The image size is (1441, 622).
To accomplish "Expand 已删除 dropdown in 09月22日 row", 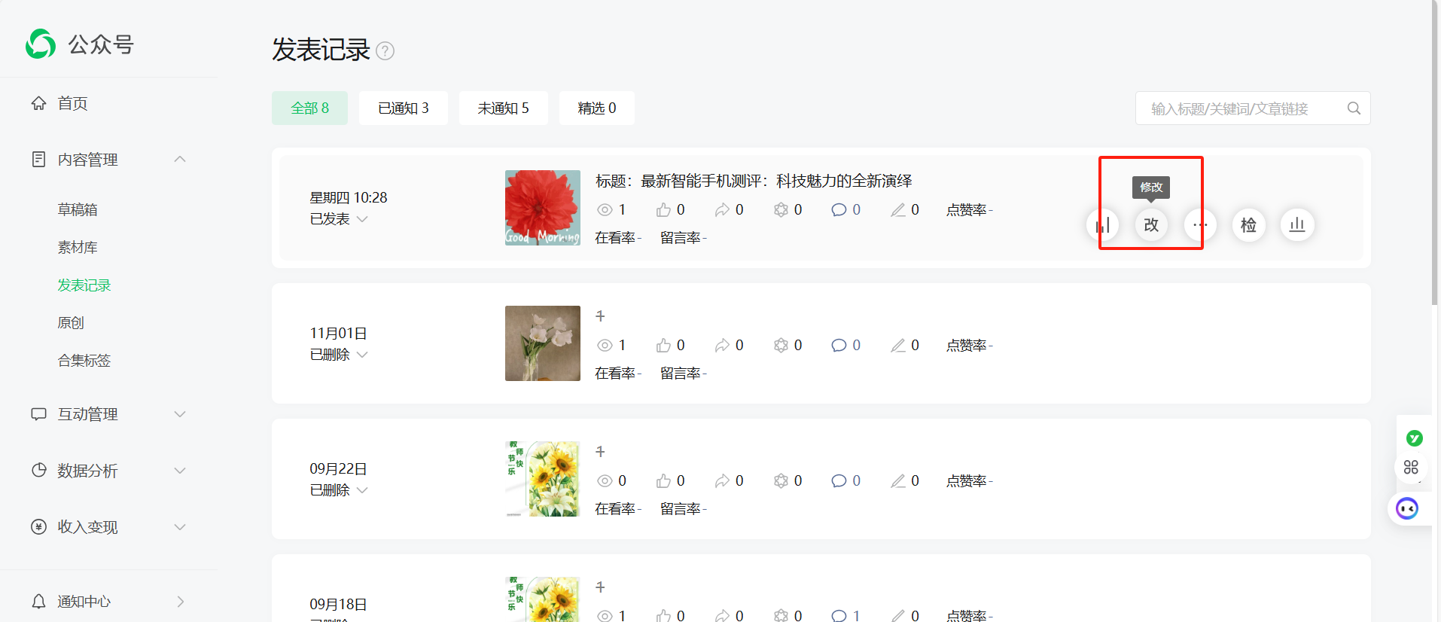I will [x=362, y=490].
